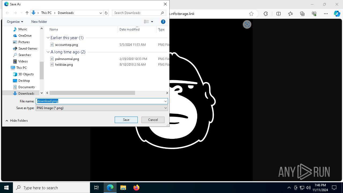Open the Save as type dropdown
Viewport: 343px width, 193px height.
(x=166, y=108)
